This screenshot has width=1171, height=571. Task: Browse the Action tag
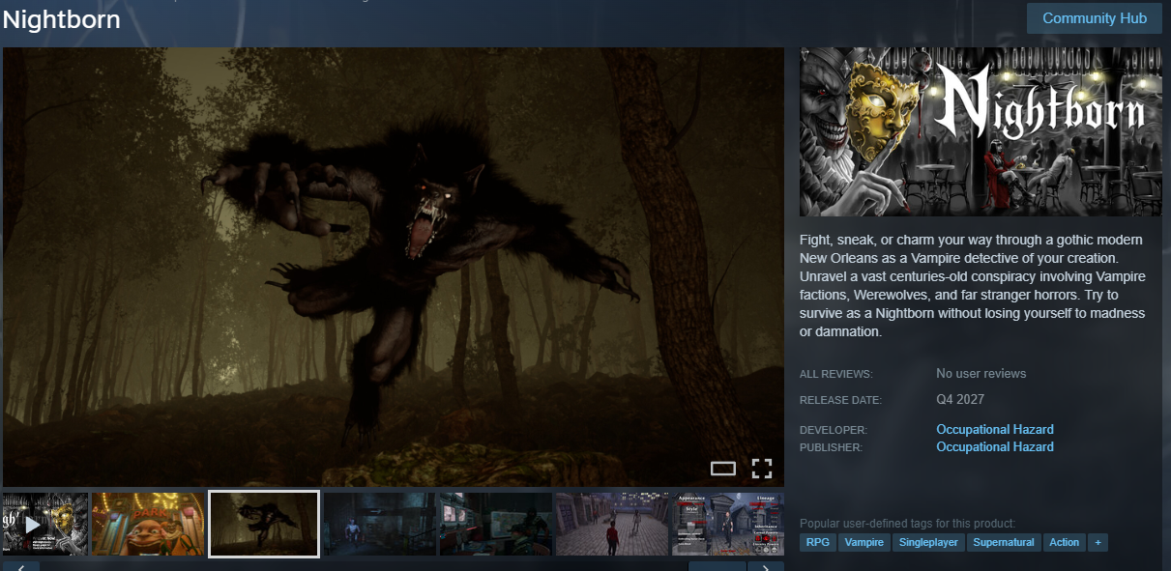[x=1064, y=542]
